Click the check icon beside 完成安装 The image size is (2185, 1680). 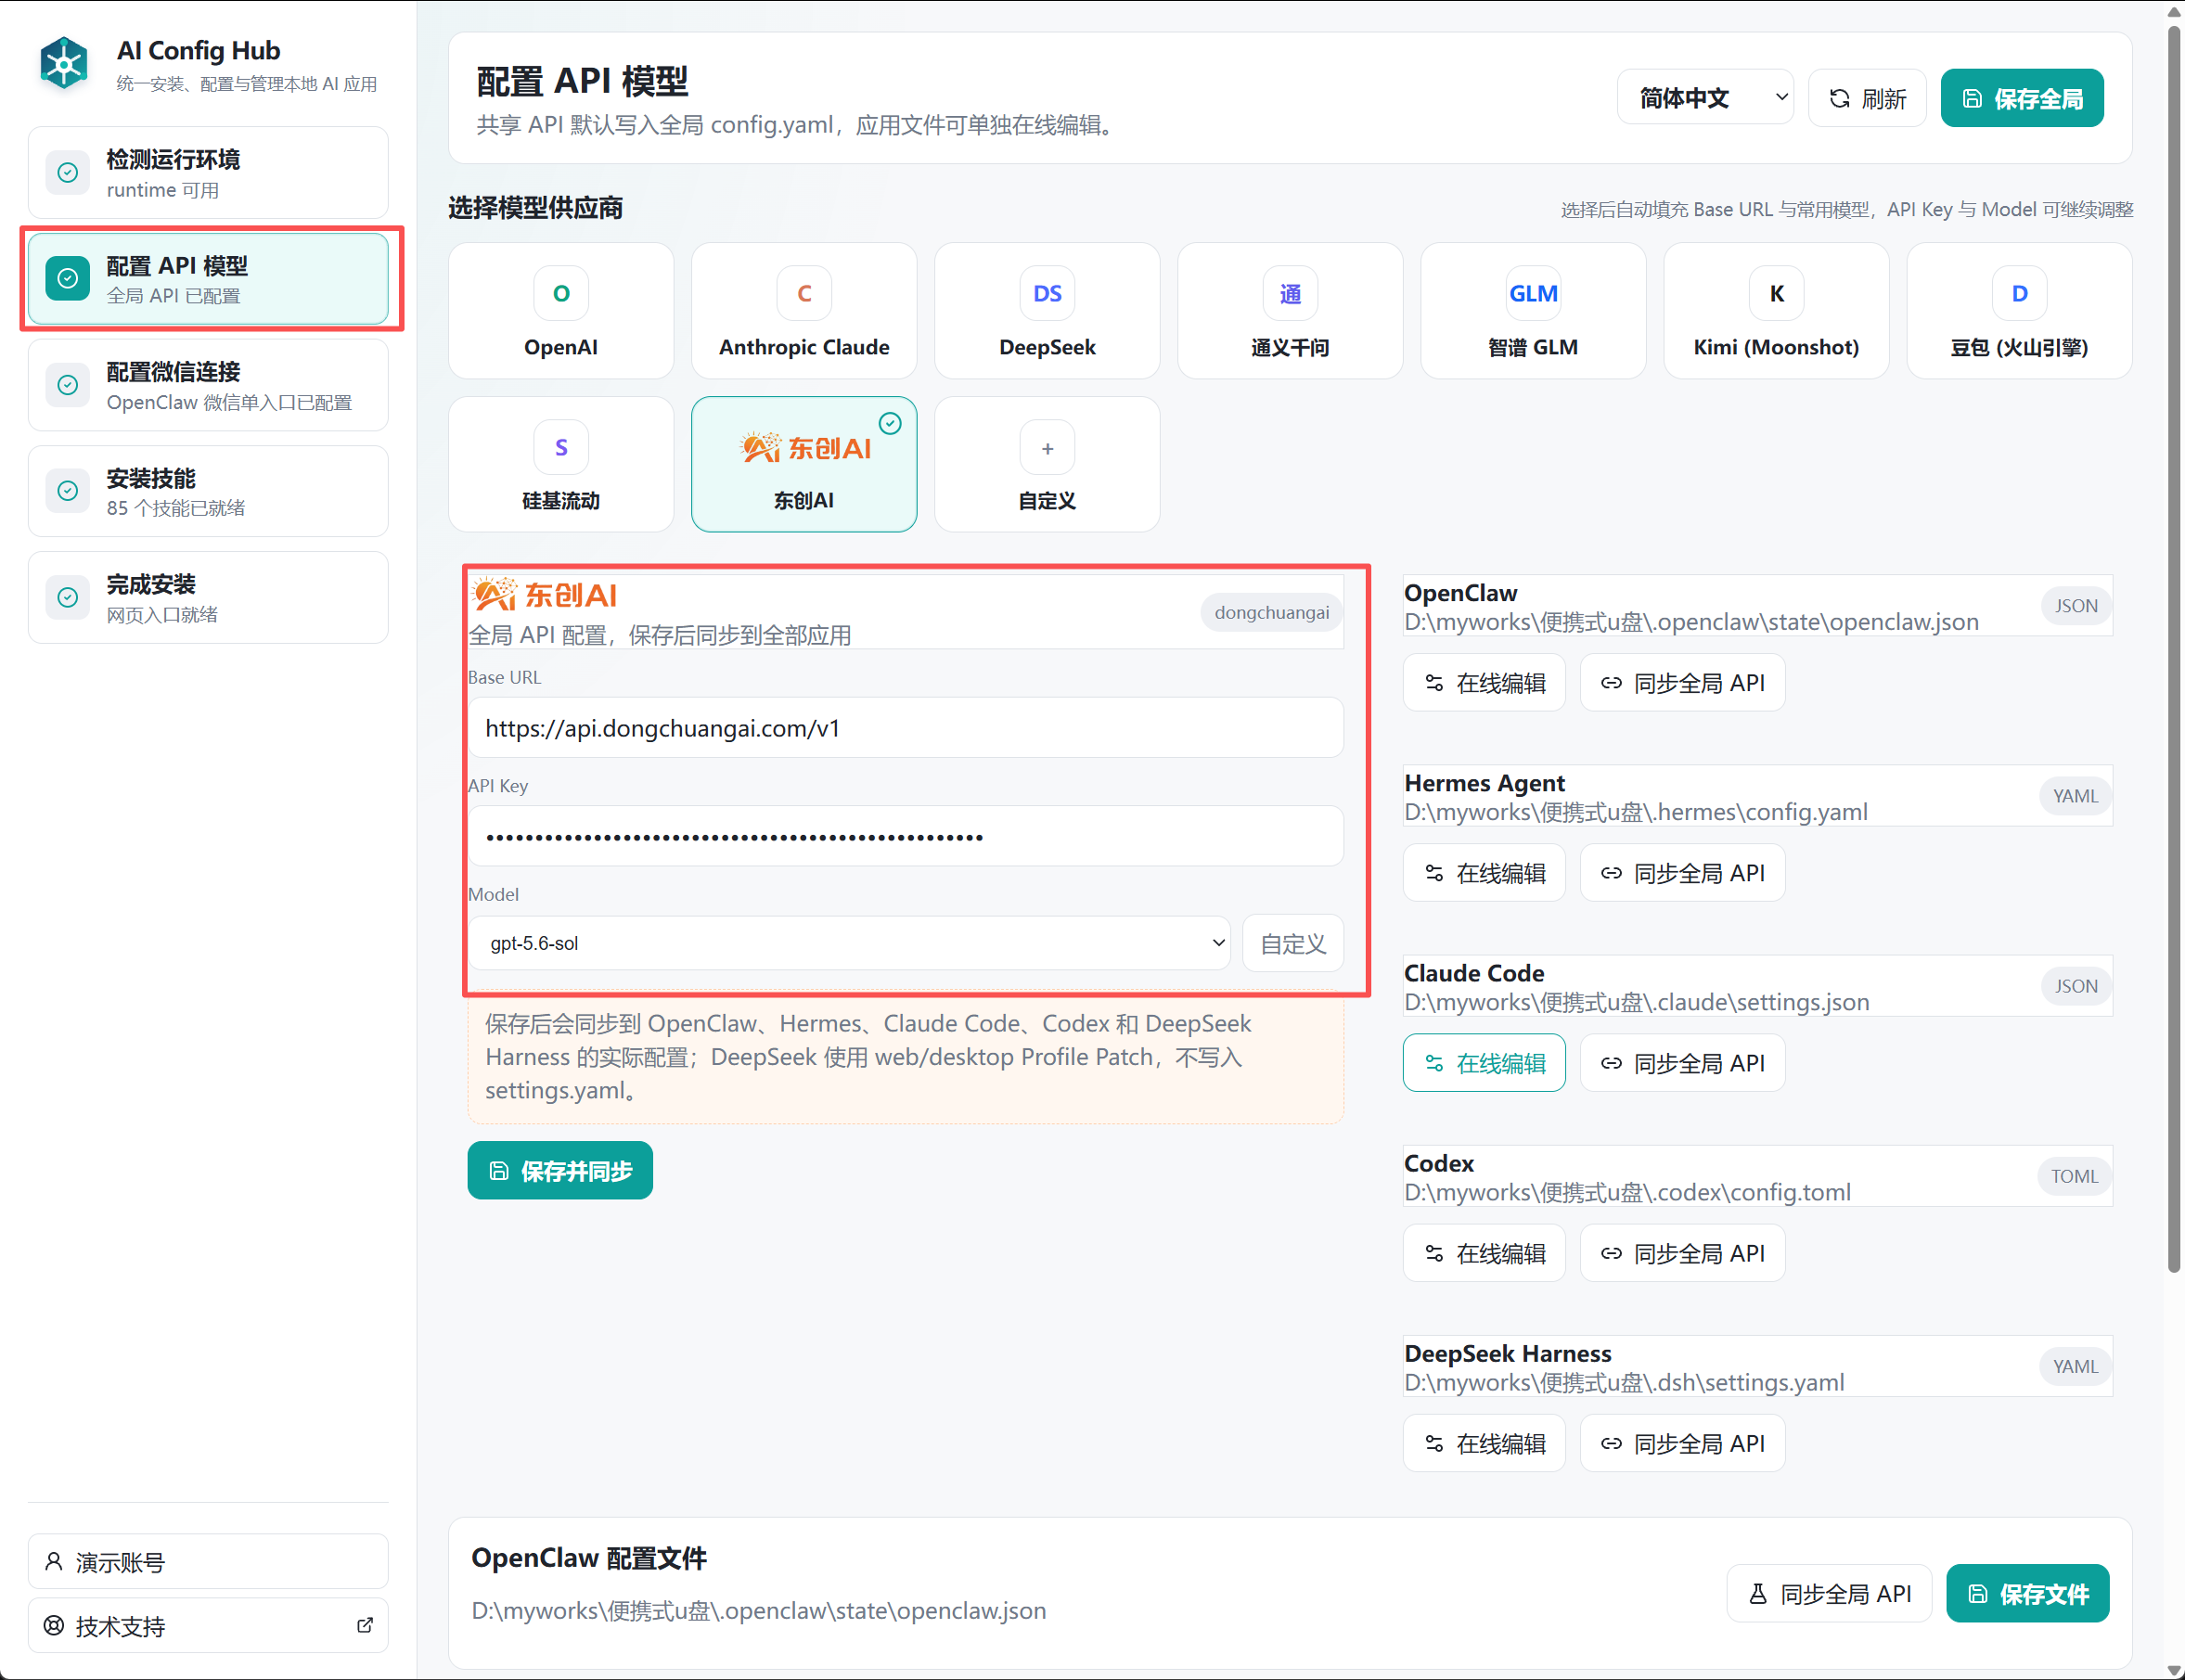click(x=68, y=597)
